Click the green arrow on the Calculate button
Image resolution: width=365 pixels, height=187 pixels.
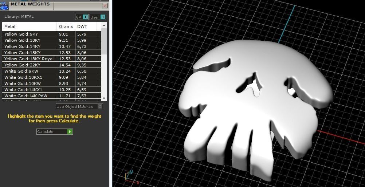(70, 131)
